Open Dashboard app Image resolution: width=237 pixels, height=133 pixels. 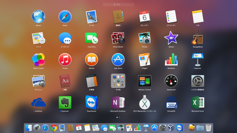[x=171, y=81]
